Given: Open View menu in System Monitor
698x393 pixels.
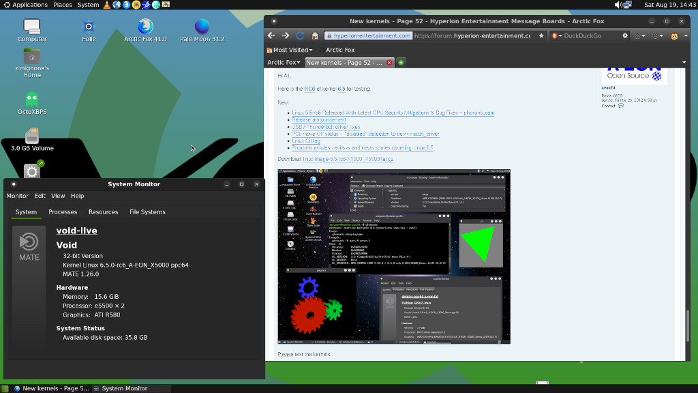Looking at the screenshot, I should click(x=58, y=196).
